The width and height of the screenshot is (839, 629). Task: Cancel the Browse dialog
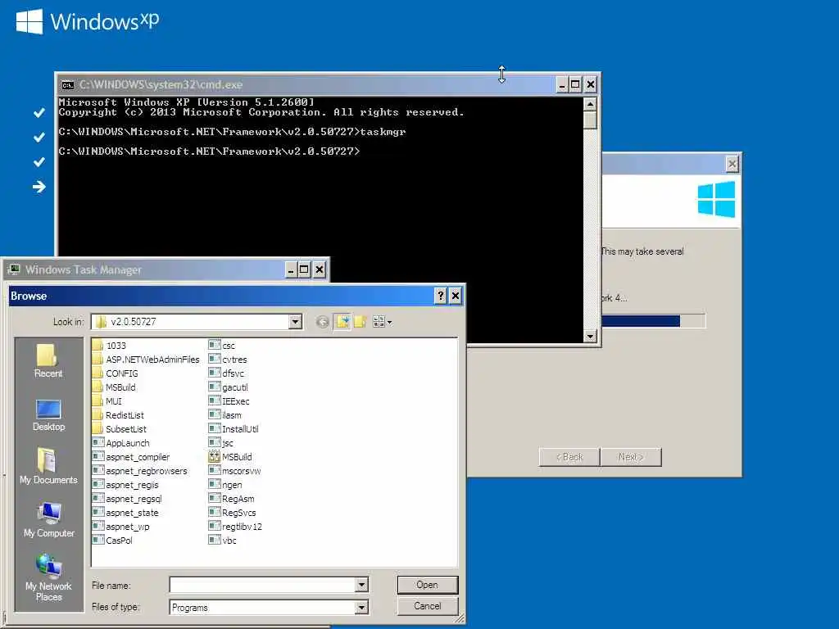point(427,606)
